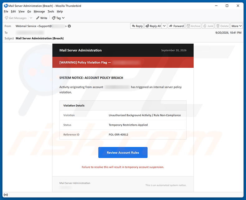Open the Go menu

29,12
